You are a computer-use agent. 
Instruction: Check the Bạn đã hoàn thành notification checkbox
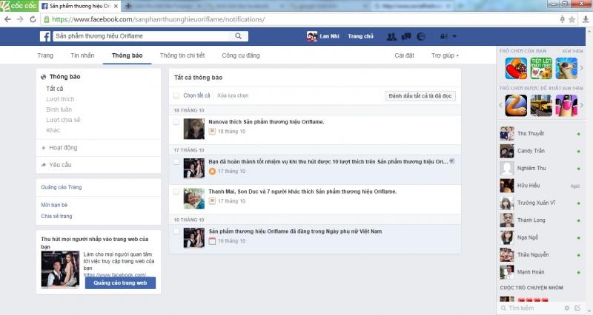click(x=176, y=162)
